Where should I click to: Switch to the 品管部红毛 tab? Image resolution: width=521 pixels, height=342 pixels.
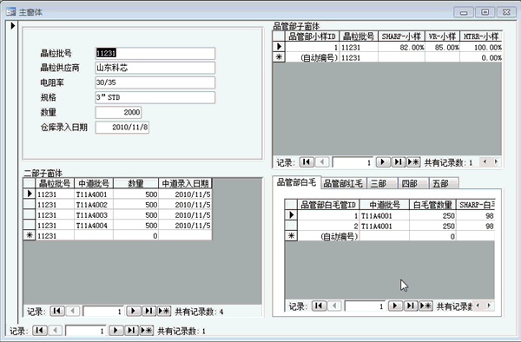coord(343,183)
